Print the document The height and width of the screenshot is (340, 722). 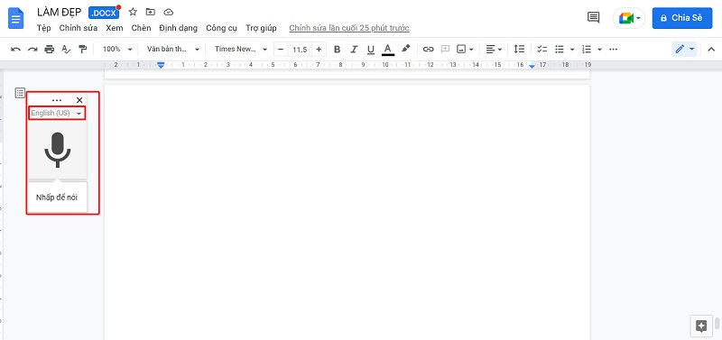point(50,50)
